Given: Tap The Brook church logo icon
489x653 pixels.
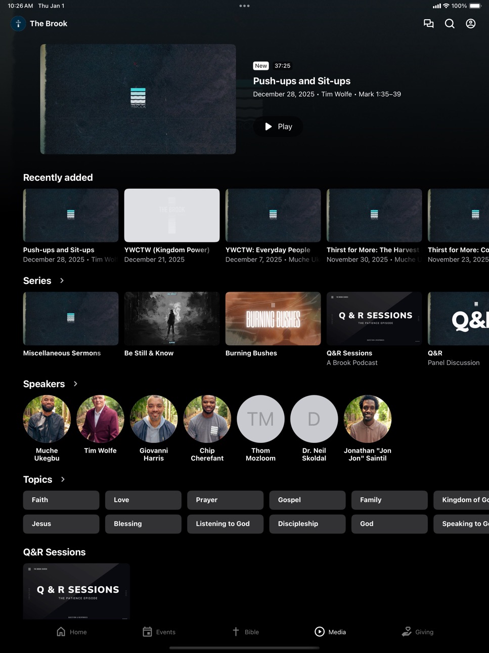Looking at the screenshot, I should 18,23.
